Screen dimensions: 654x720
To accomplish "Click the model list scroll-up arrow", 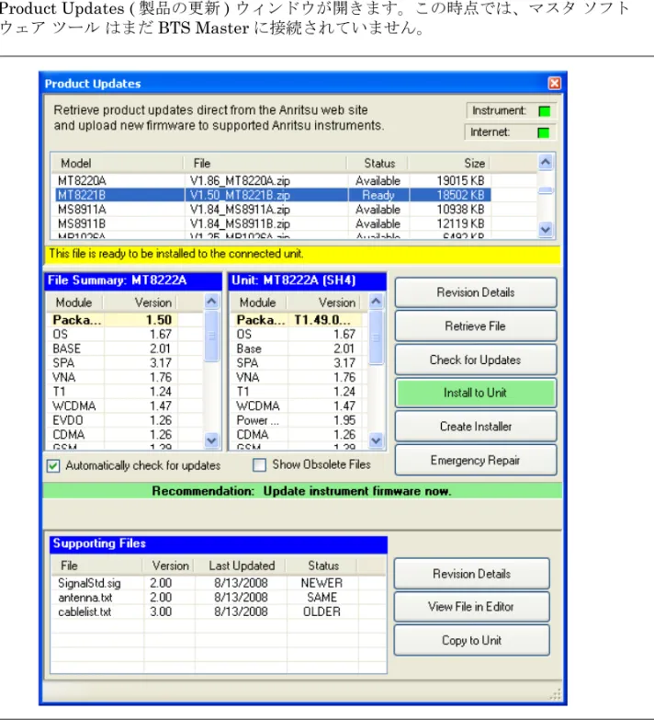I will (546, 162).
